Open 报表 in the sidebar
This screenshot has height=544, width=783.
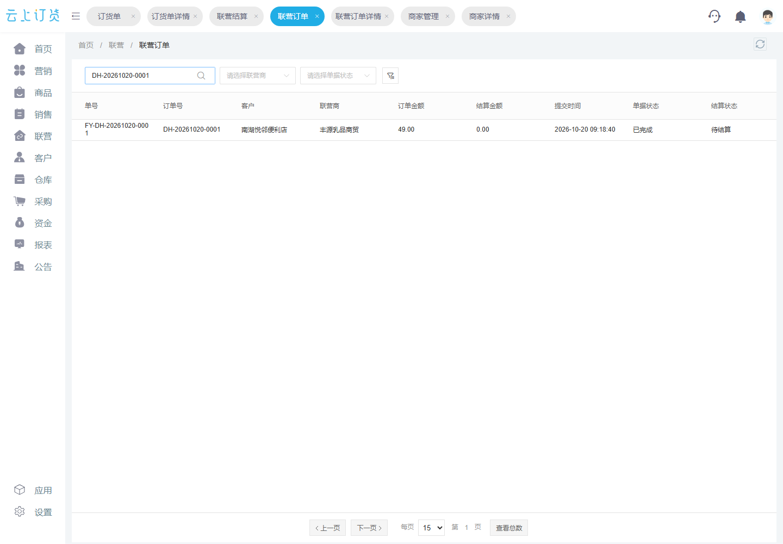[33, 245]
